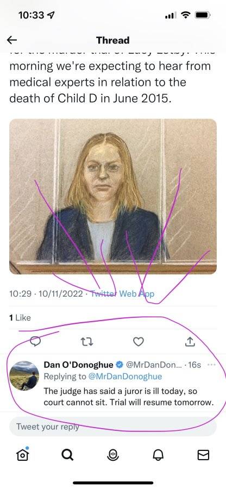Tap Dan O'Donoghue's profile avatar
Image resolution: width=226 pixels, height=489 pixels.
24,375
